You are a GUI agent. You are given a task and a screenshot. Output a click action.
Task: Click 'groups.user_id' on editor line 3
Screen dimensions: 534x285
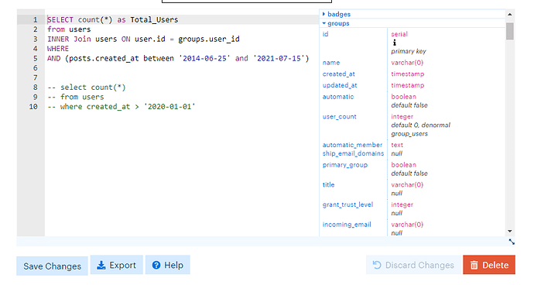(209, 39)
